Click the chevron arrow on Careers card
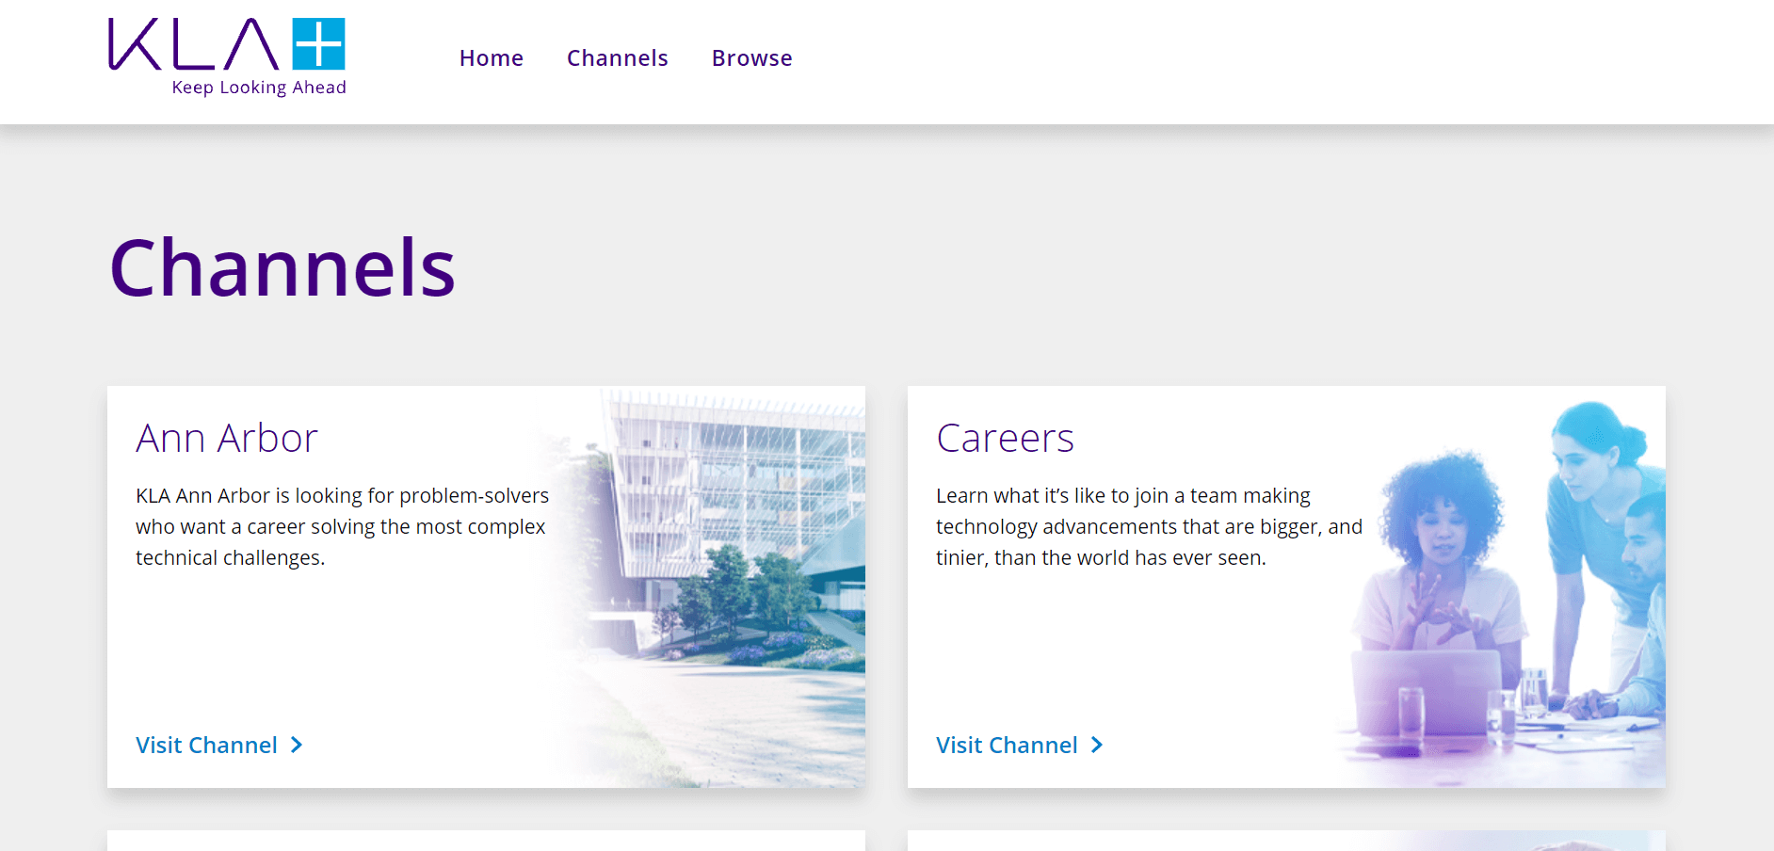Screen dimensions: 1774x851 (x=1097, y=746)
